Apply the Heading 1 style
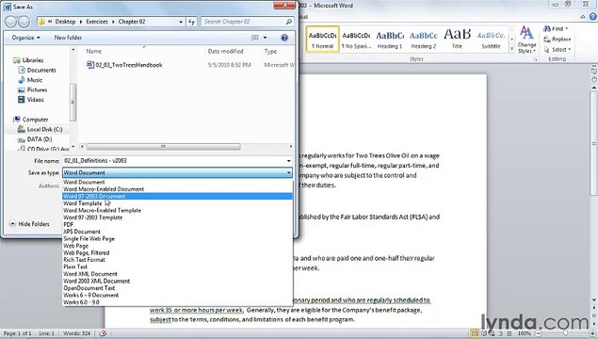Image resolution: width=598 pixels, height=339 pixels. [390, 40]
